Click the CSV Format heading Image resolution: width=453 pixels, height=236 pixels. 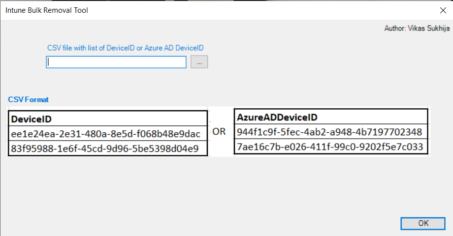(28, 99)
